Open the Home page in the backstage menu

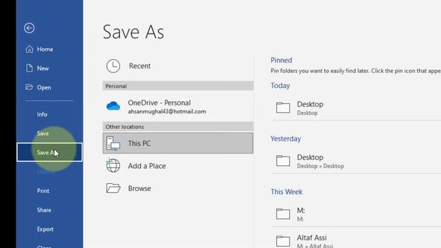[50, 49]
